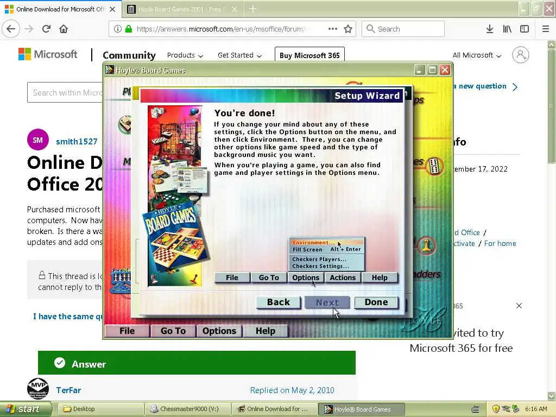
Task: Click TerFar's MVP avatar badge
Action: coord(37,389)
